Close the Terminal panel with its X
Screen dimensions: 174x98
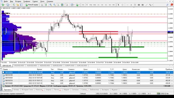pyautogui.click(x=1, y=68)
